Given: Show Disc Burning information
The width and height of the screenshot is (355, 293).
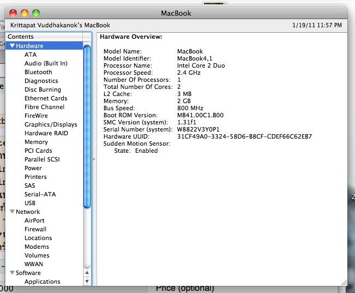Looking at the screenshot, I should point(43,89).
